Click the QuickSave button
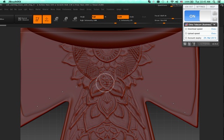Viewport: 224px width, 140px height. (x=162, y=5)
